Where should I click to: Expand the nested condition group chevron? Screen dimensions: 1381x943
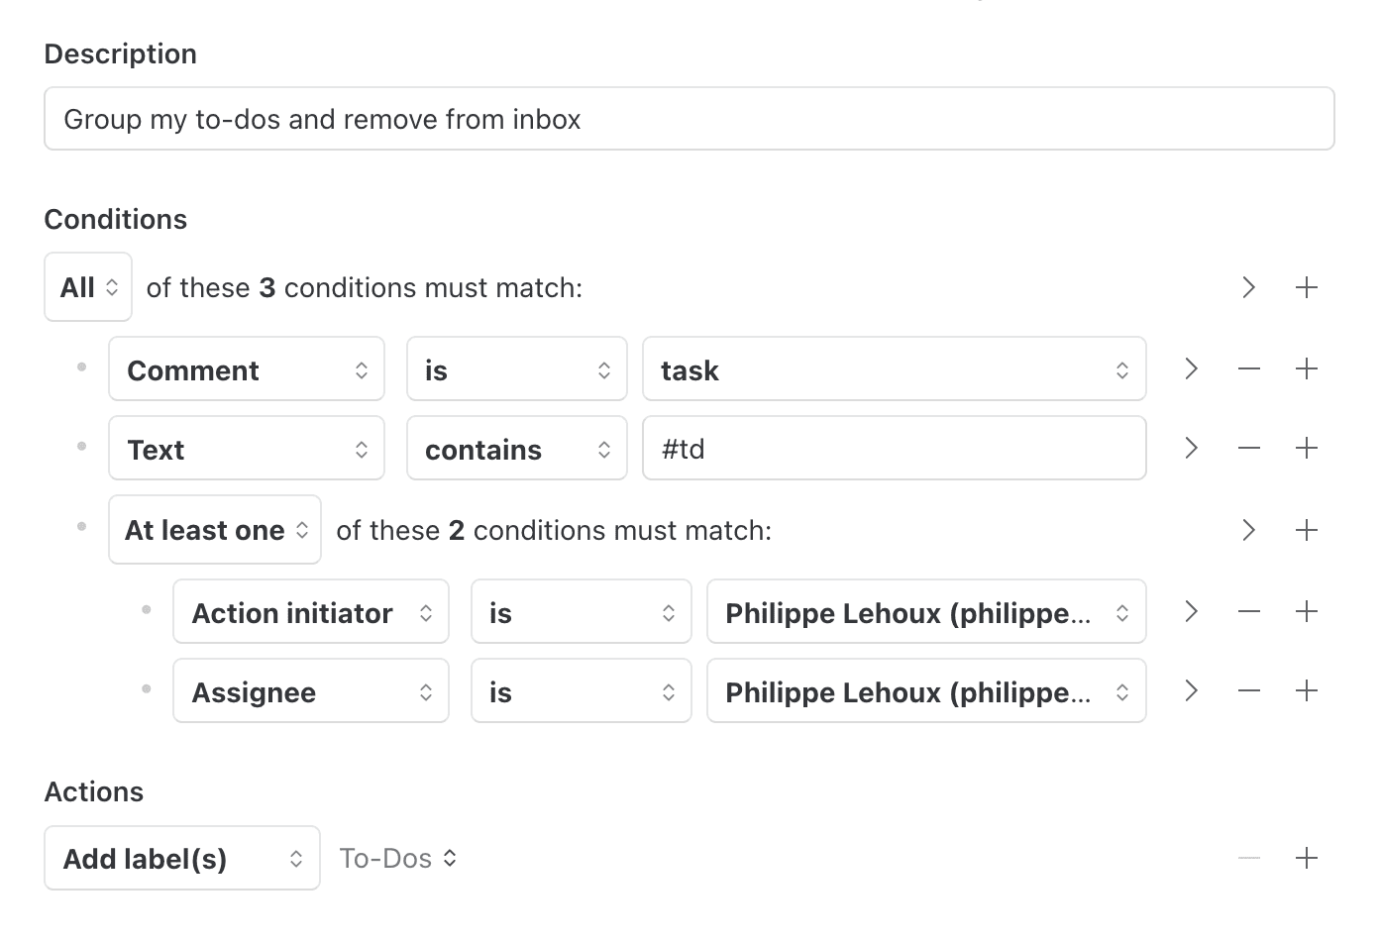click(1248, 530)
